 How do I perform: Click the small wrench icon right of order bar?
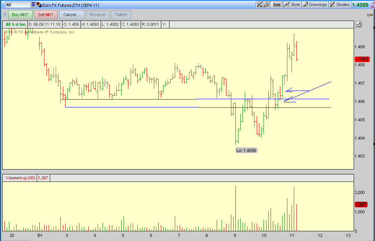[370, 15]
